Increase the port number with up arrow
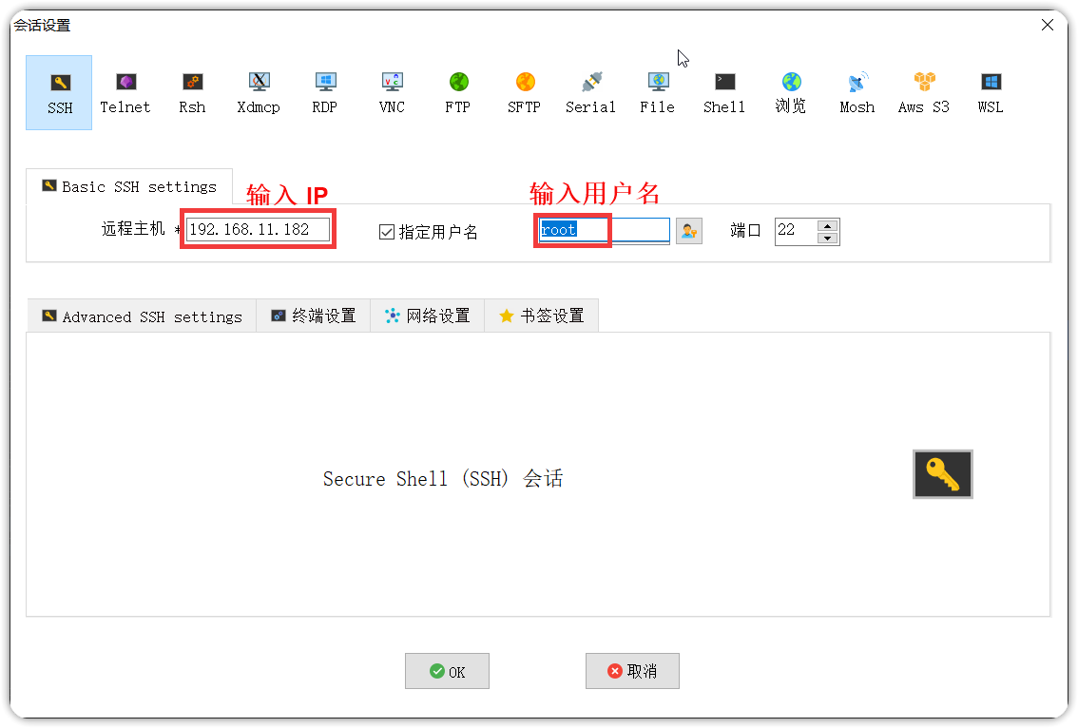Screen dimensions: 1078x728 pyautogui.click(x=828, y=225)
